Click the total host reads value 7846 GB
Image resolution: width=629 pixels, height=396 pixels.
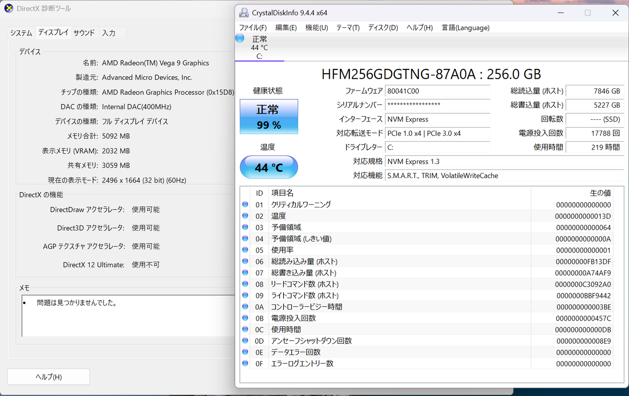(x=595, y=91)
